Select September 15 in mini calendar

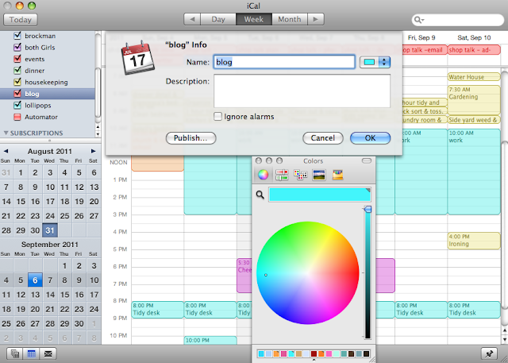point(64,295)
